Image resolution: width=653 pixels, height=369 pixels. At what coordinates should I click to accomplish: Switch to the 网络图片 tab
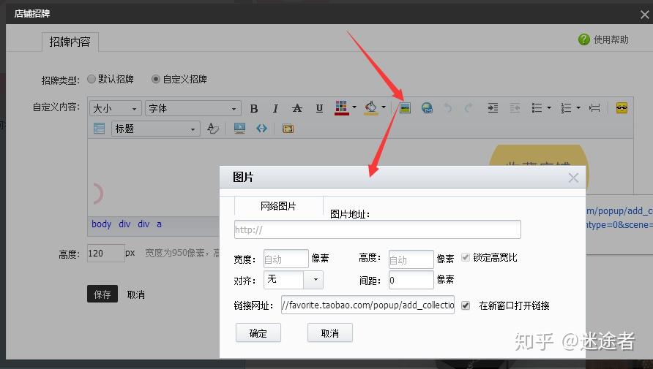pos(278,206)
